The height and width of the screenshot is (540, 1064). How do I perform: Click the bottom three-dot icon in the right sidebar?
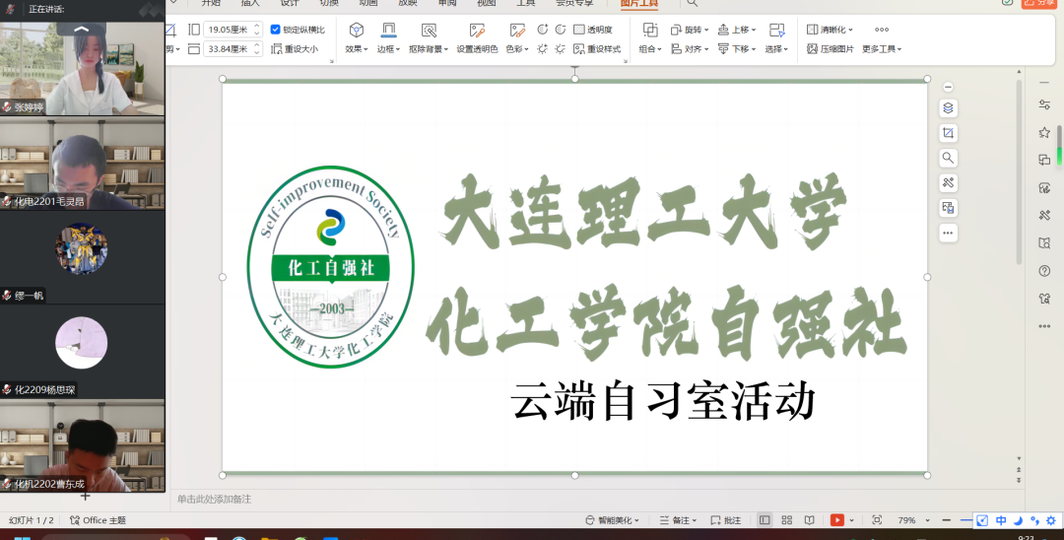pos(1044,326)
